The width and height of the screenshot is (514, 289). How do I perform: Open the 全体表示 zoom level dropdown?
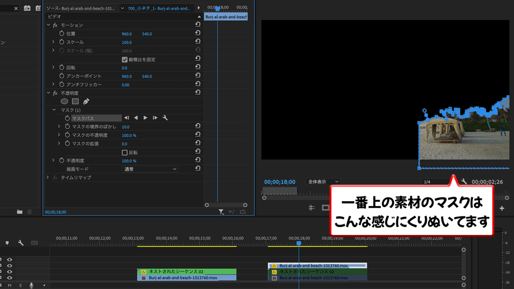coord(322,182)
